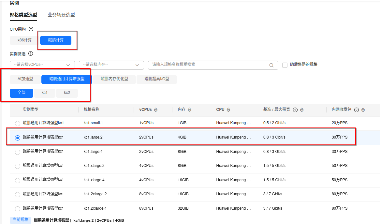Click the kc1.small.1 spec name cell

coord(93,123)
